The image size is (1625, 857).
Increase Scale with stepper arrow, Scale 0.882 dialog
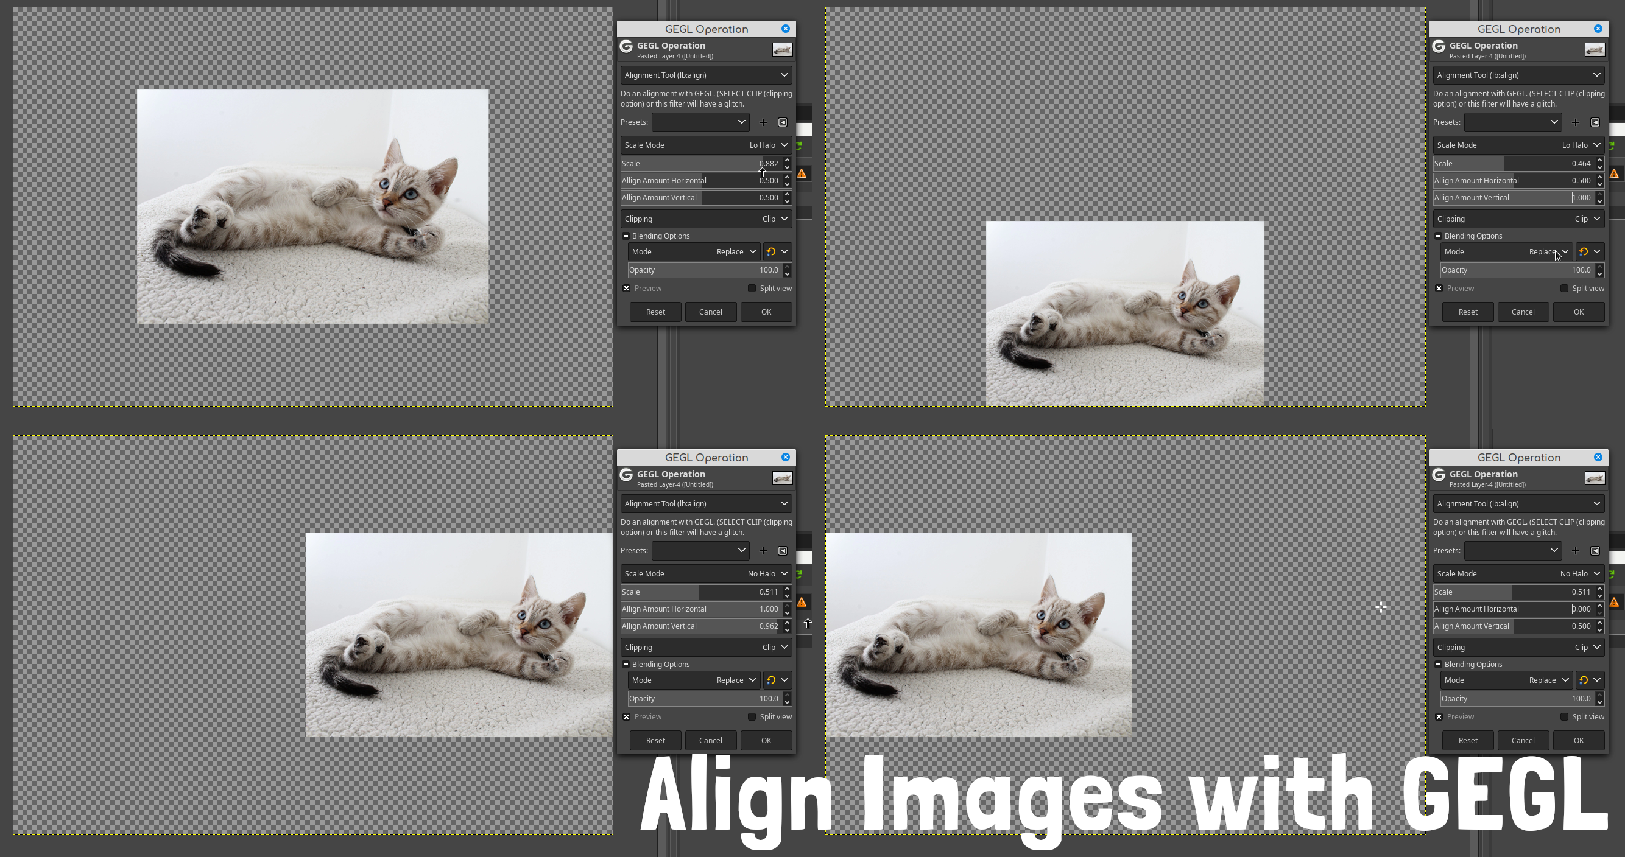click(788, 160)
